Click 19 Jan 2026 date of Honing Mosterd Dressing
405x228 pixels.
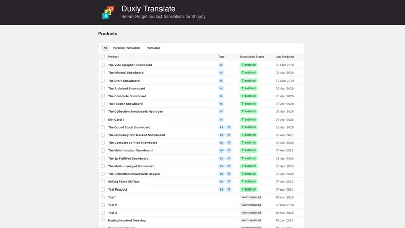coord(285,220)
